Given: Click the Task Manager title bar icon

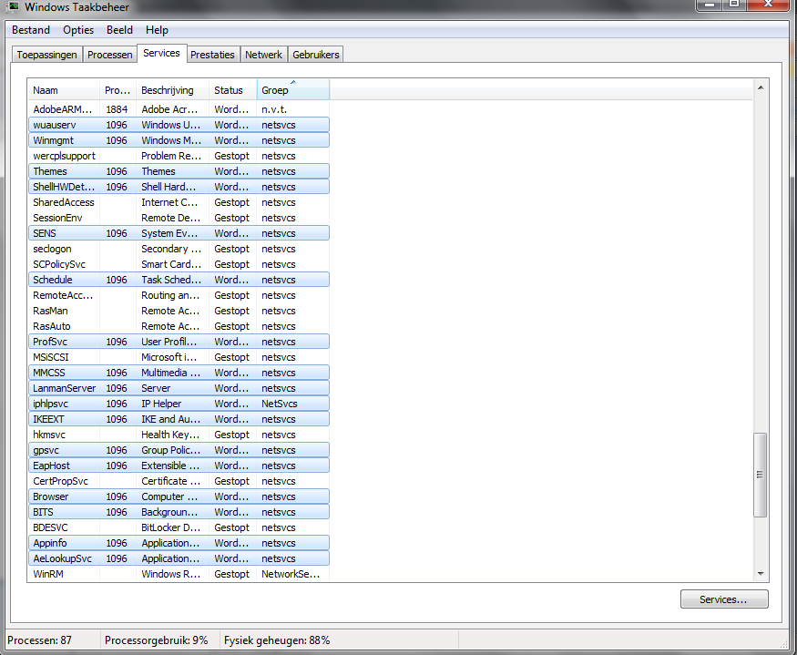Looking at the screenshot, I should (x=12, y=7).
